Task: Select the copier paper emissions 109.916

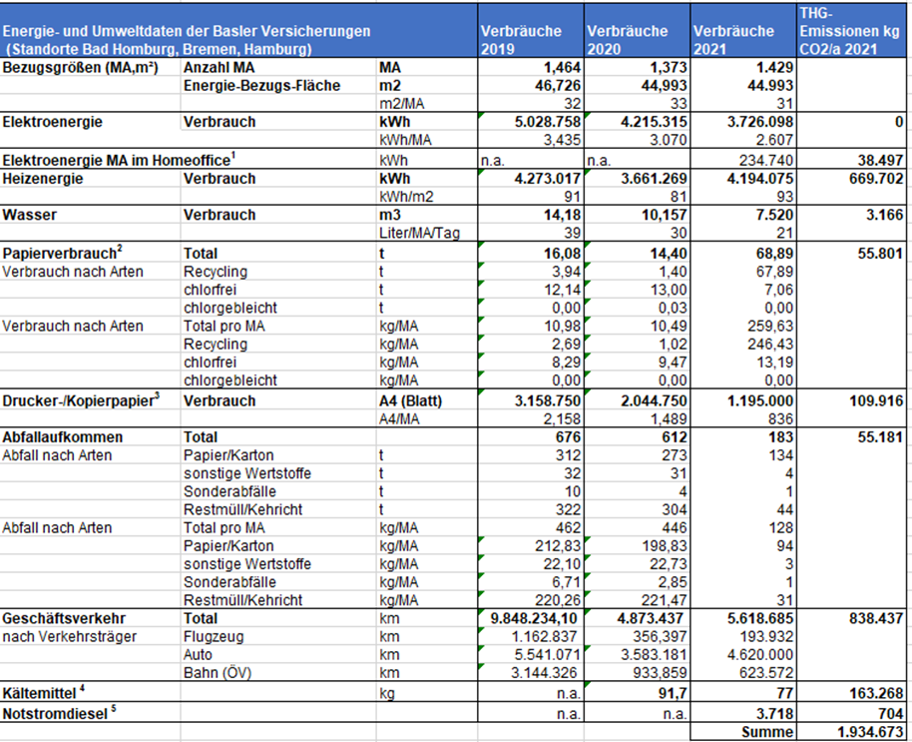Action: 876,401
